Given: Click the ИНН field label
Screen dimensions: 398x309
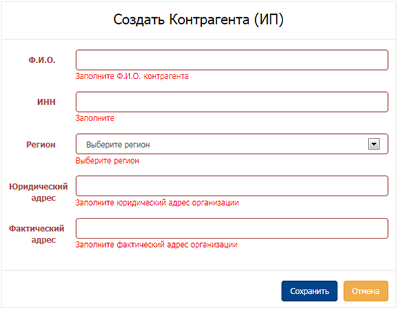Looking at the screenshot, I should [46, 102].
